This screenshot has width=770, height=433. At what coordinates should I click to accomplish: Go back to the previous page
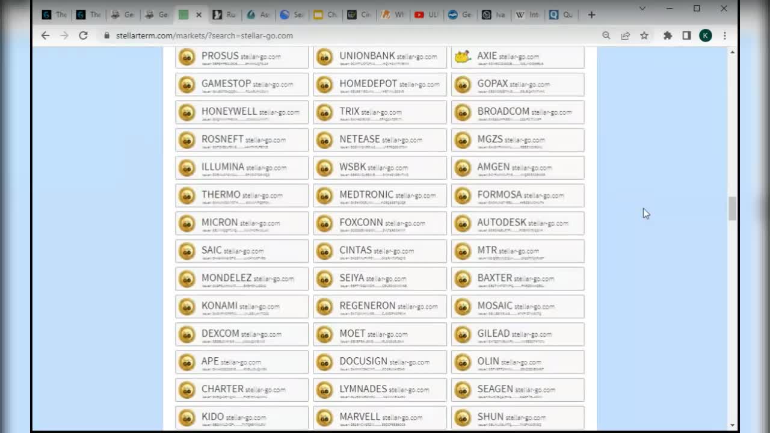(x=45, y=35)
